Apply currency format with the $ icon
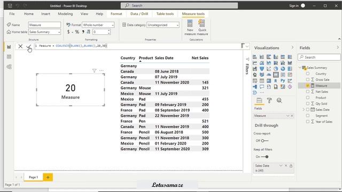The width and height of the screenshot is (342, 192). click(x=68, y=32)
